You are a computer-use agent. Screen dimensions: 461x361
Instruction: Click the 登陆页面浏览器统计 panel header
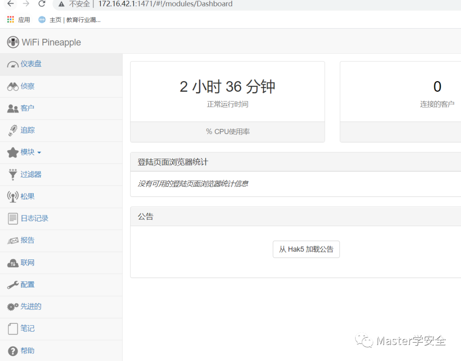pos(295,162)
